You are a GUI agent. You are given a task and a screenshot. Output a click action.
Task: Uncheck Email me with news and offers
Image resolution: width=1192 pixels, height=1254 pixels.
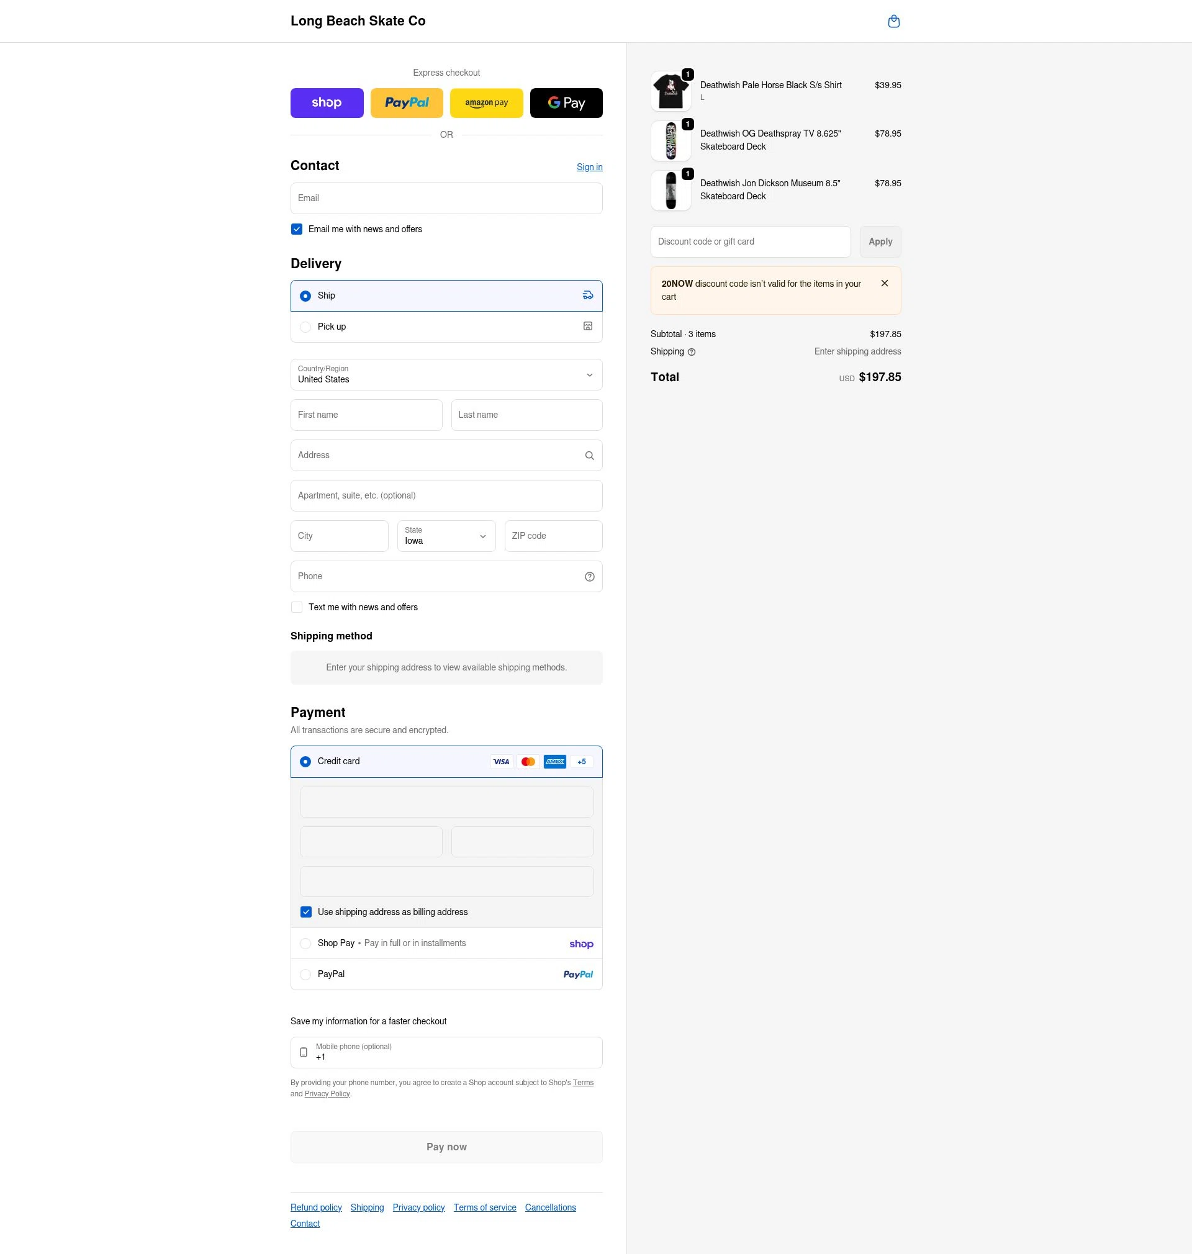296,228
